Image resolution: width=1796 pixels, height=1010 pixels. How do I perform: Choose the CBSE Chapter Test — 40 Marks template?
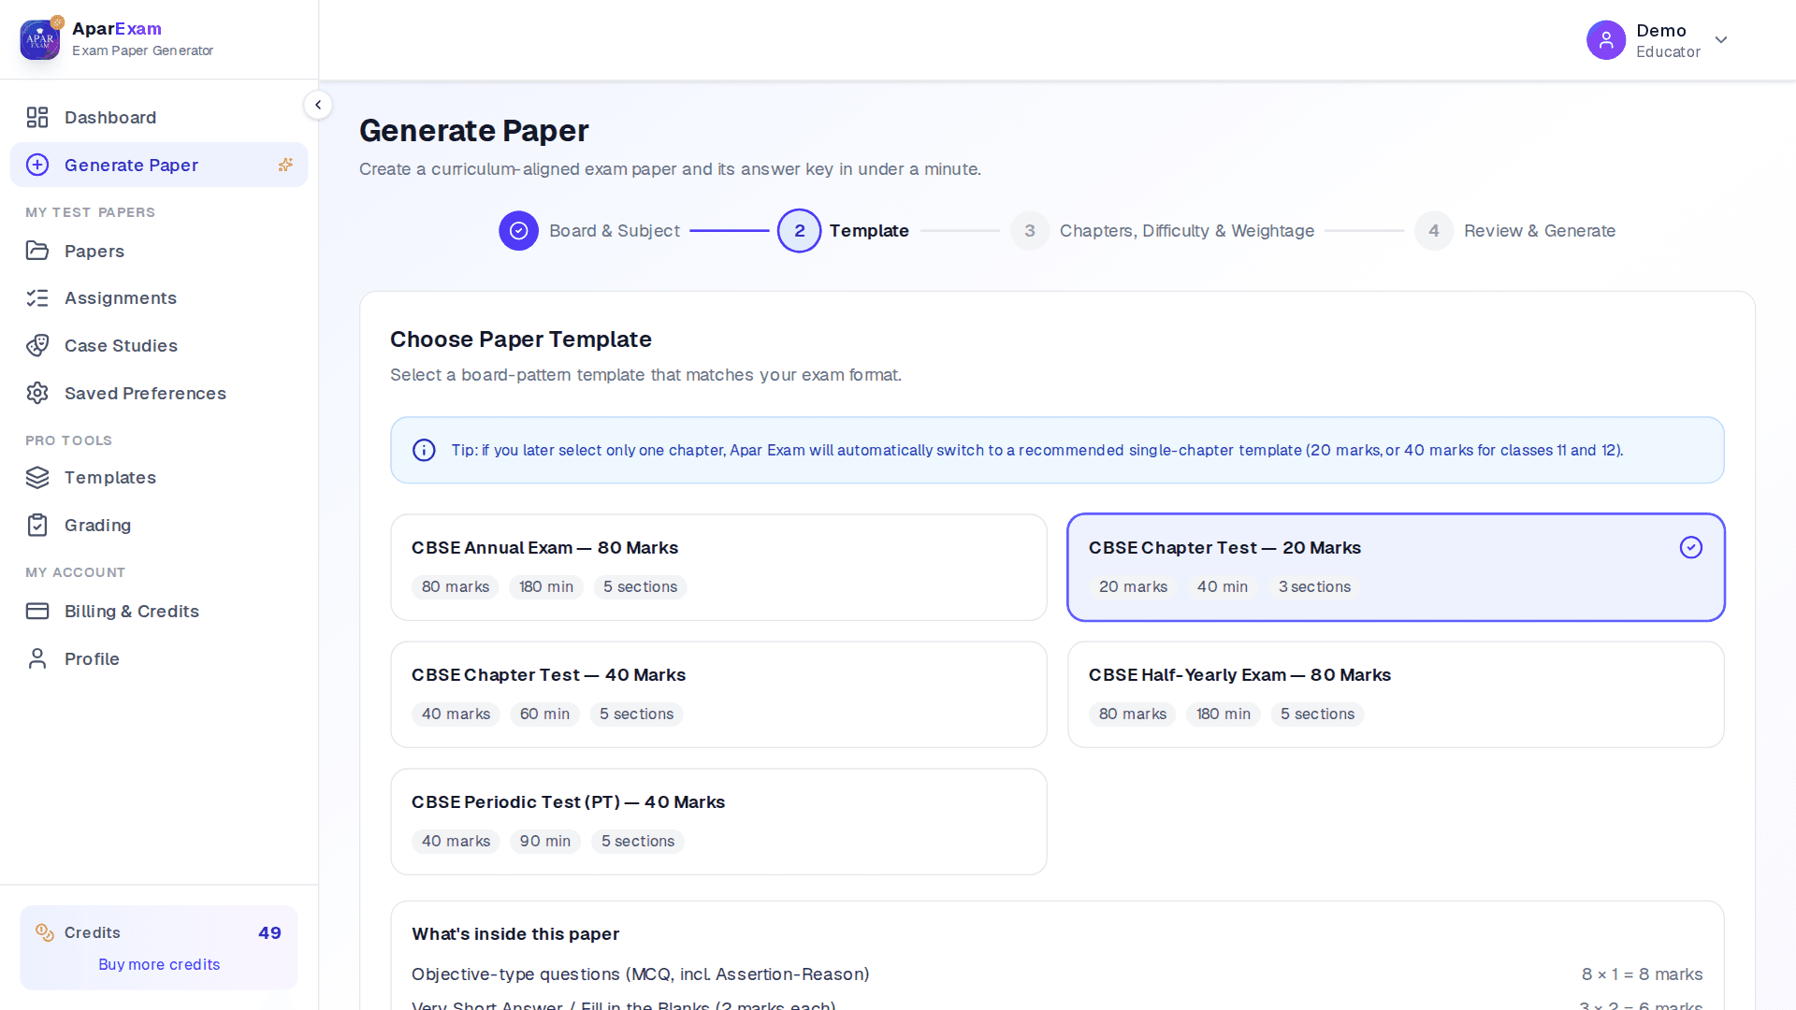pyautogui.click(x=718, y=694)
